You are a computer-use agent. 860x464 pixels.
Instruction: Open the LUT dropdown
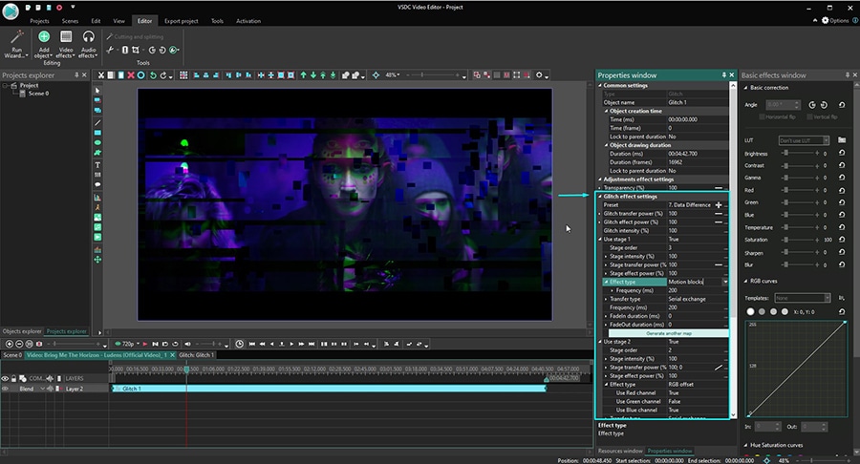(x=804, y=140)
